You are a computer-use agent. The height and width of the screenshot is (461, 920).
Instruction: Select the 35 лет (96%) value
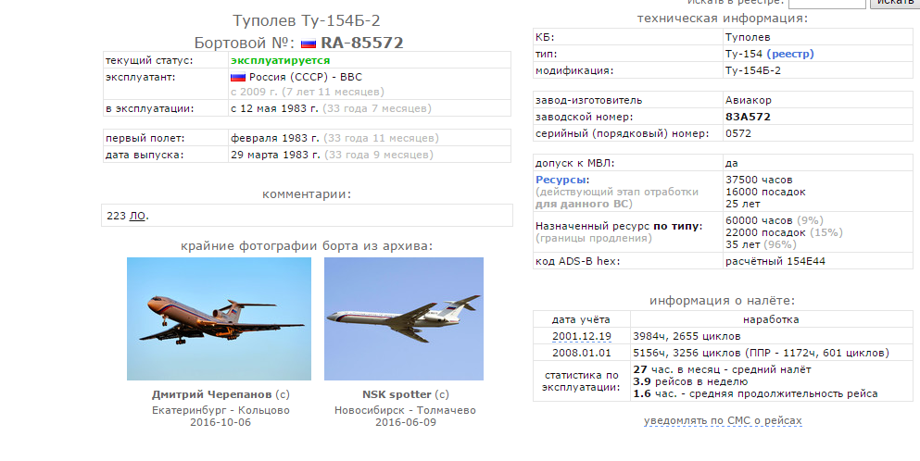click(761, 244)
